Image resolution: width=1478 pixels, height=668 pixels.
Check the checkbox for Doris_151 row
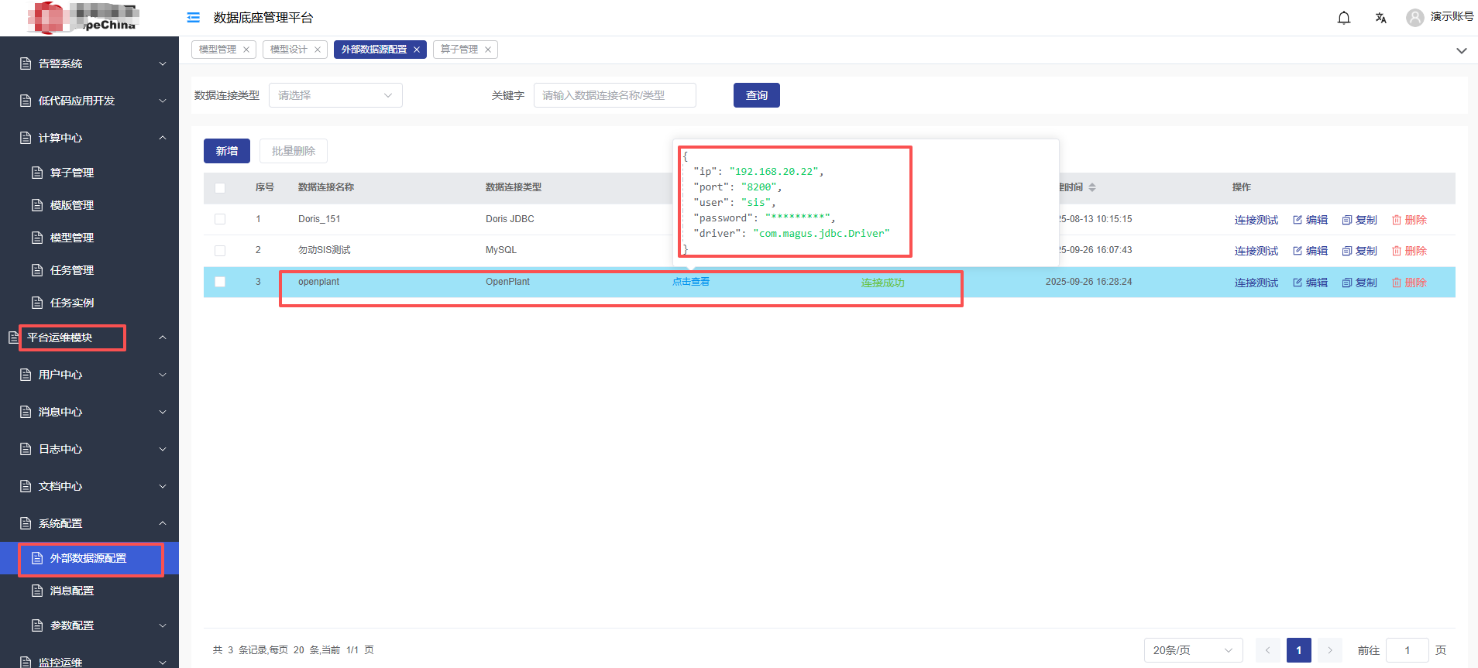[x=220, y=219]
